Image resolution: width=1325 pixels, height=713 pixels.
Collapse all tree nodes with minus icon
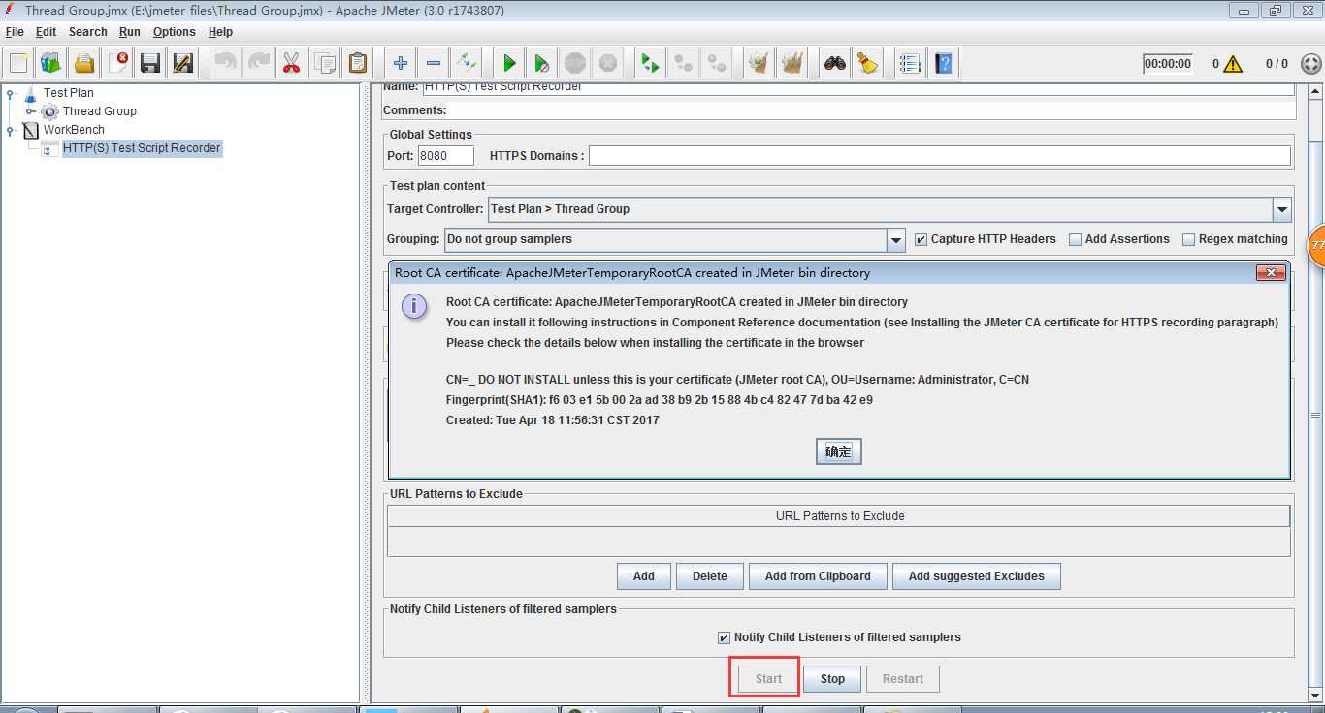point(433,63)
